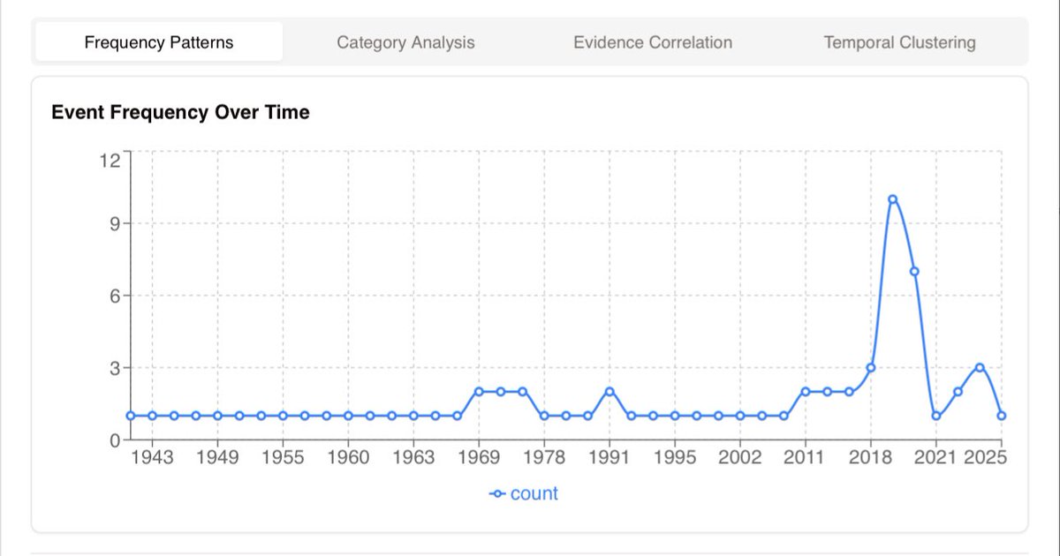Toggle the count series legend label
Image resolution: width=1060 pixels, height=556 pixels.
click(534, 494)
